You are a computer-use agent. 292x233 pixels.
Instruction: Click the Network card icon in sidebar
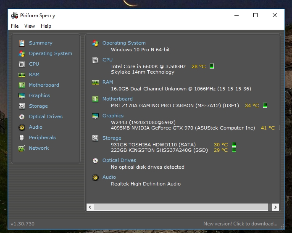click(x=22, y=148)
